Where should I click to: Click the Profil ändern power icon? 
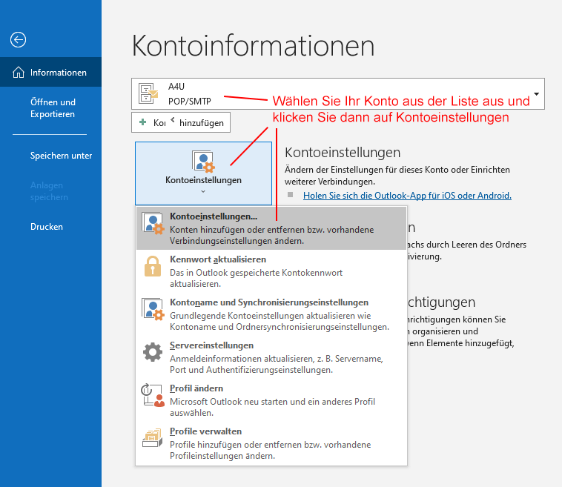pyautogui.click(x=153, y=395)
